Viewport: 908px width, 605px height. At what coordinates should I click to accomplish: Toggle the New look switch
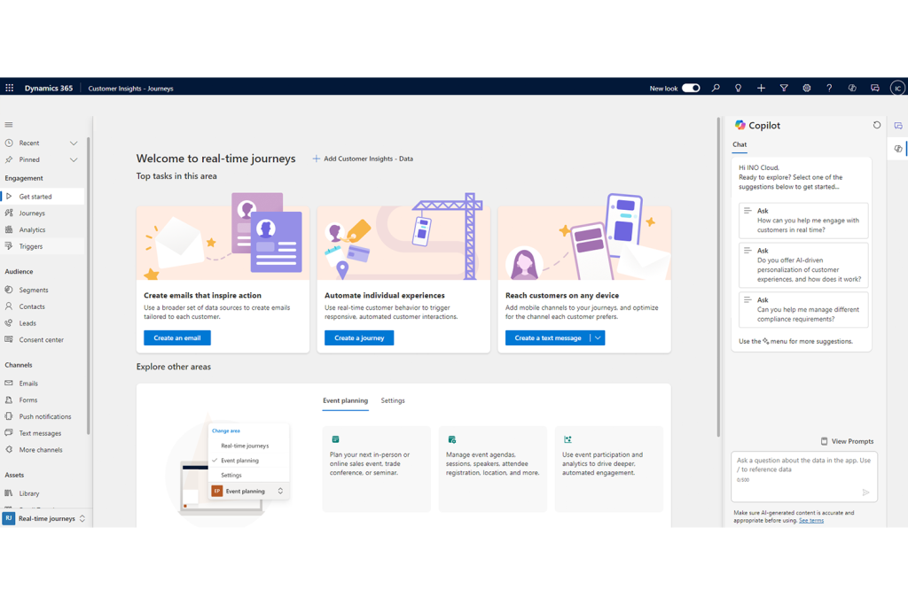point(691,89)
